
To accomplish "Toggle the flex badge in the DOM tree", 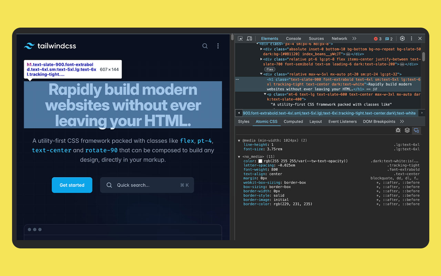I will click(x=269, y=69).
